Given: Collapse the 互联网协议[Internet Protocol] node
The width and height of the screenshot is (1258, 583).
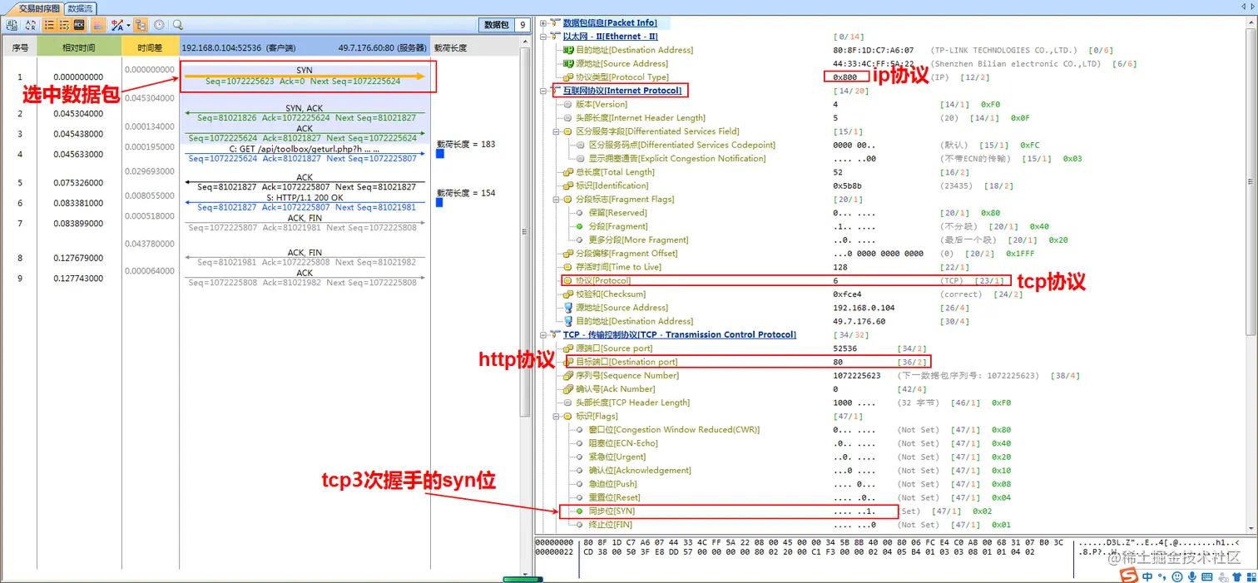Looking at the screenshot, I should point(542,91).
